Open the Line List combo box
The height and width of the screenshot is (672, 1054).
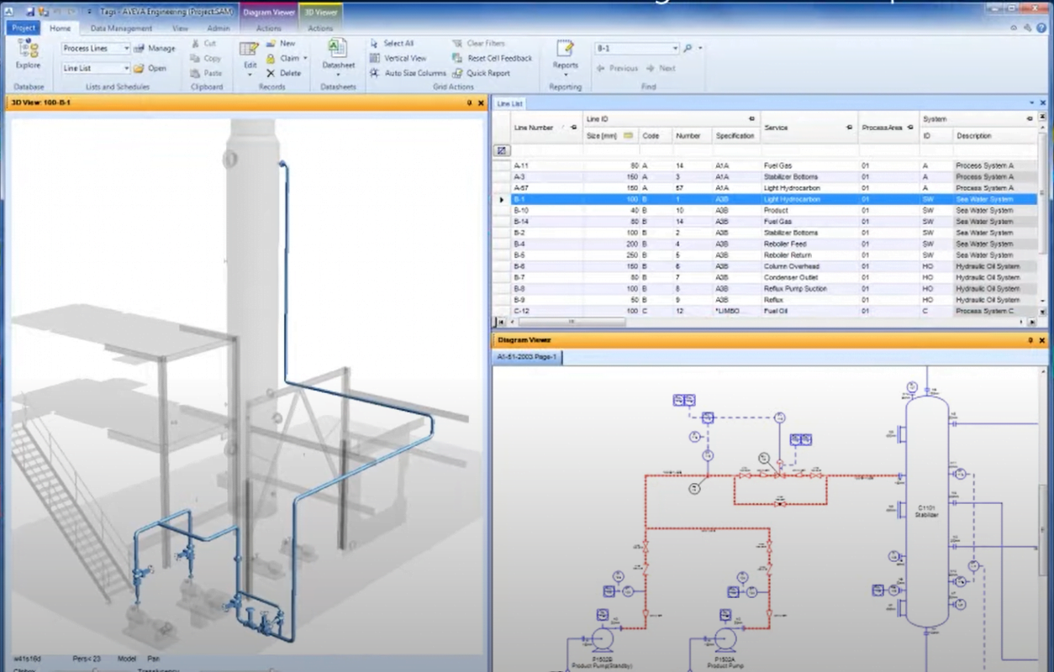[x=126, y=68]
